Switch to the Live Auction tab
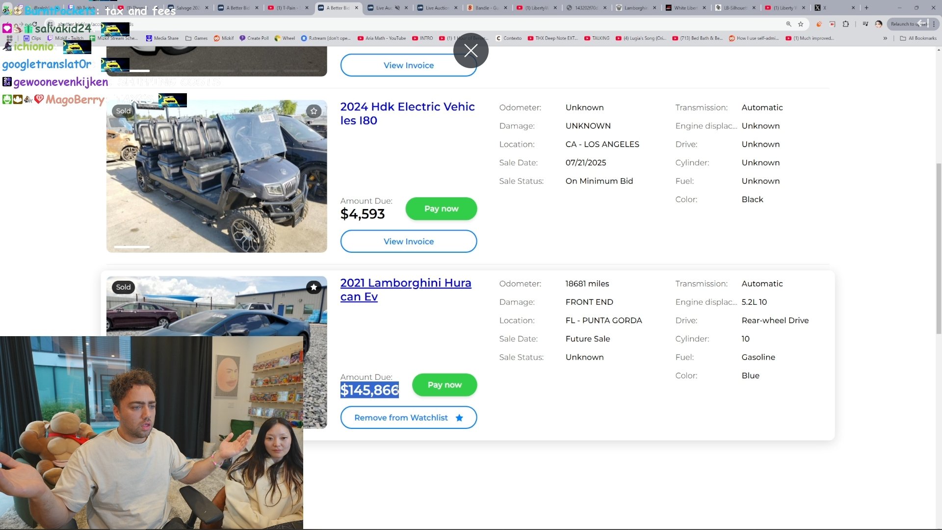 point(437,8)
